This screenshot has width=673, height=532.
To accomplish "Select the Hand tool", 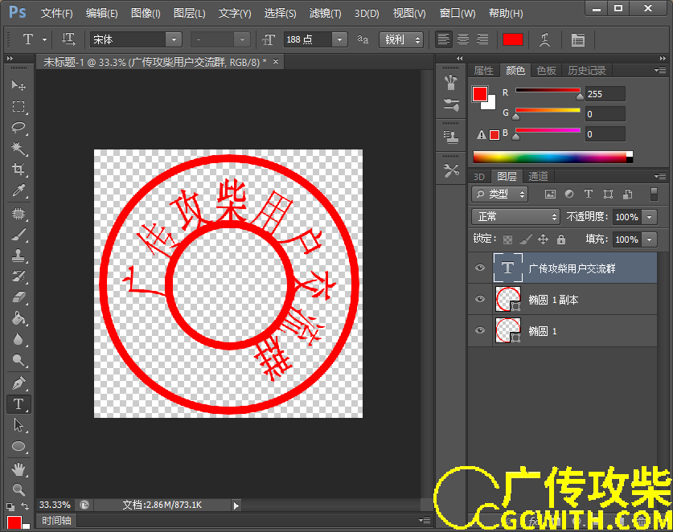I will coord(18,469).
